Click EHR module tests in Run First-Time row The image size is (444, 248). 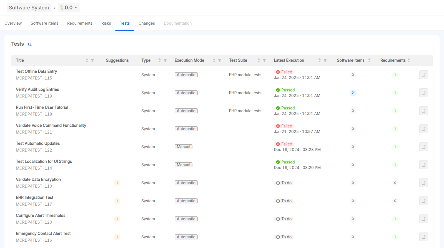[245, 111]
